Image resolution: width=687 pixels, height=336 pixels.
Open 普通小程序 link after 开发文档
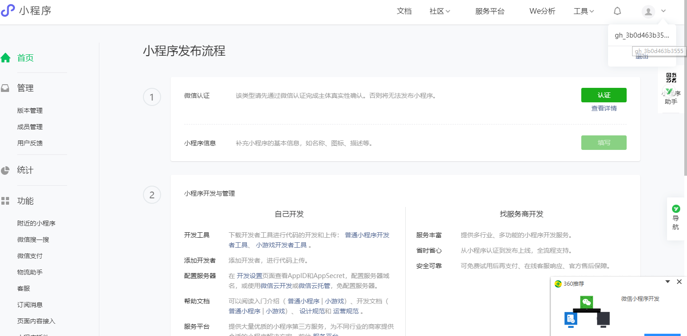245,311
